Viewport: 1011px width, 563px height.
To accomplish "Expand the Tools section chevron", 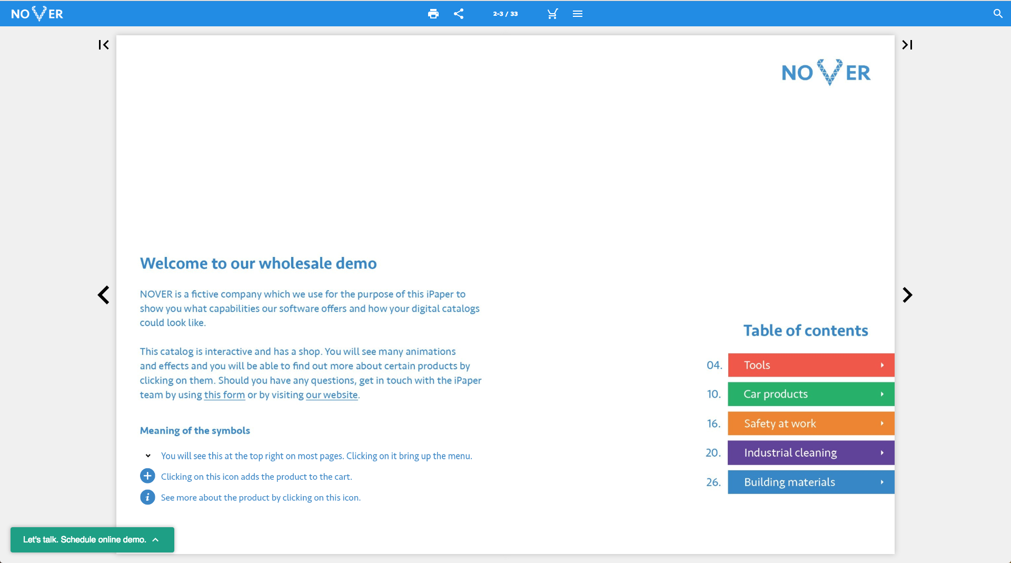I will pyautogui.click(x=882, y=364).
